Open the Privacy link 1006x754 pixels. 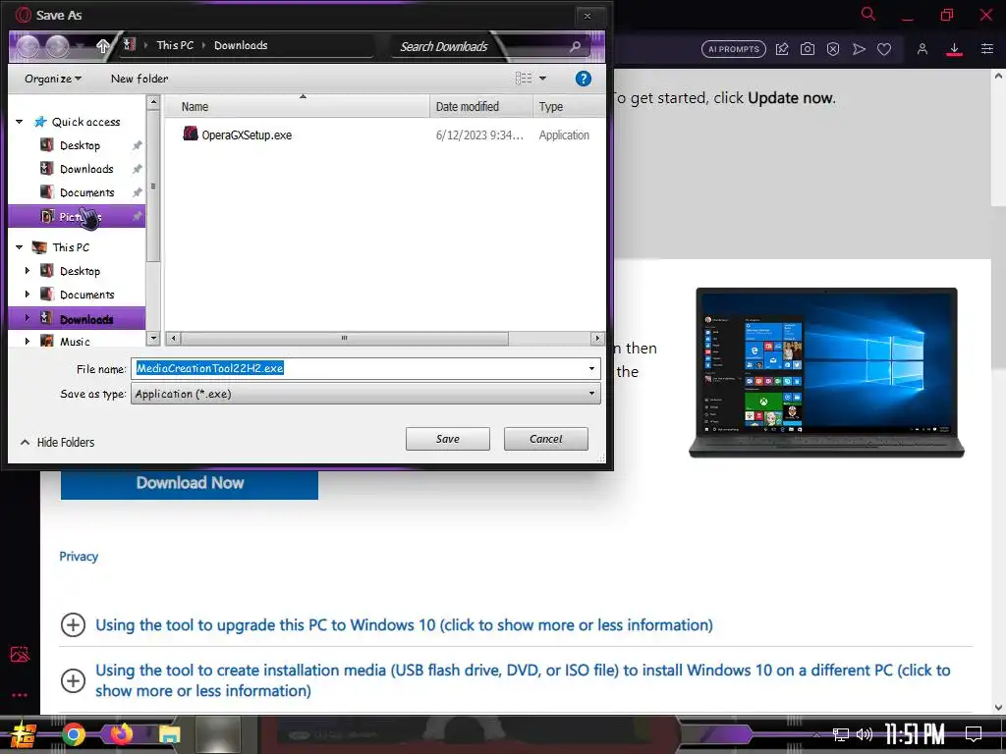point(79,557)
